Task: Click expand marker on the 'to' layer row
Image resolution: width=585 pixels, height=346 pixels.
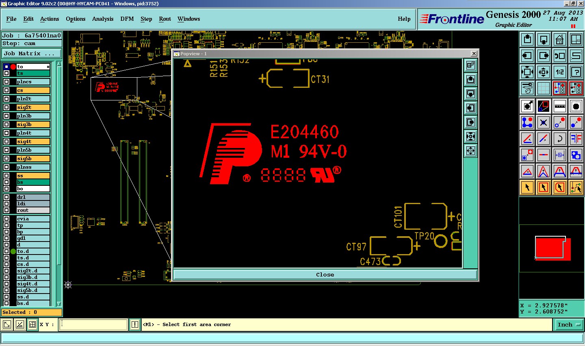Action: [x=48, y=67]
